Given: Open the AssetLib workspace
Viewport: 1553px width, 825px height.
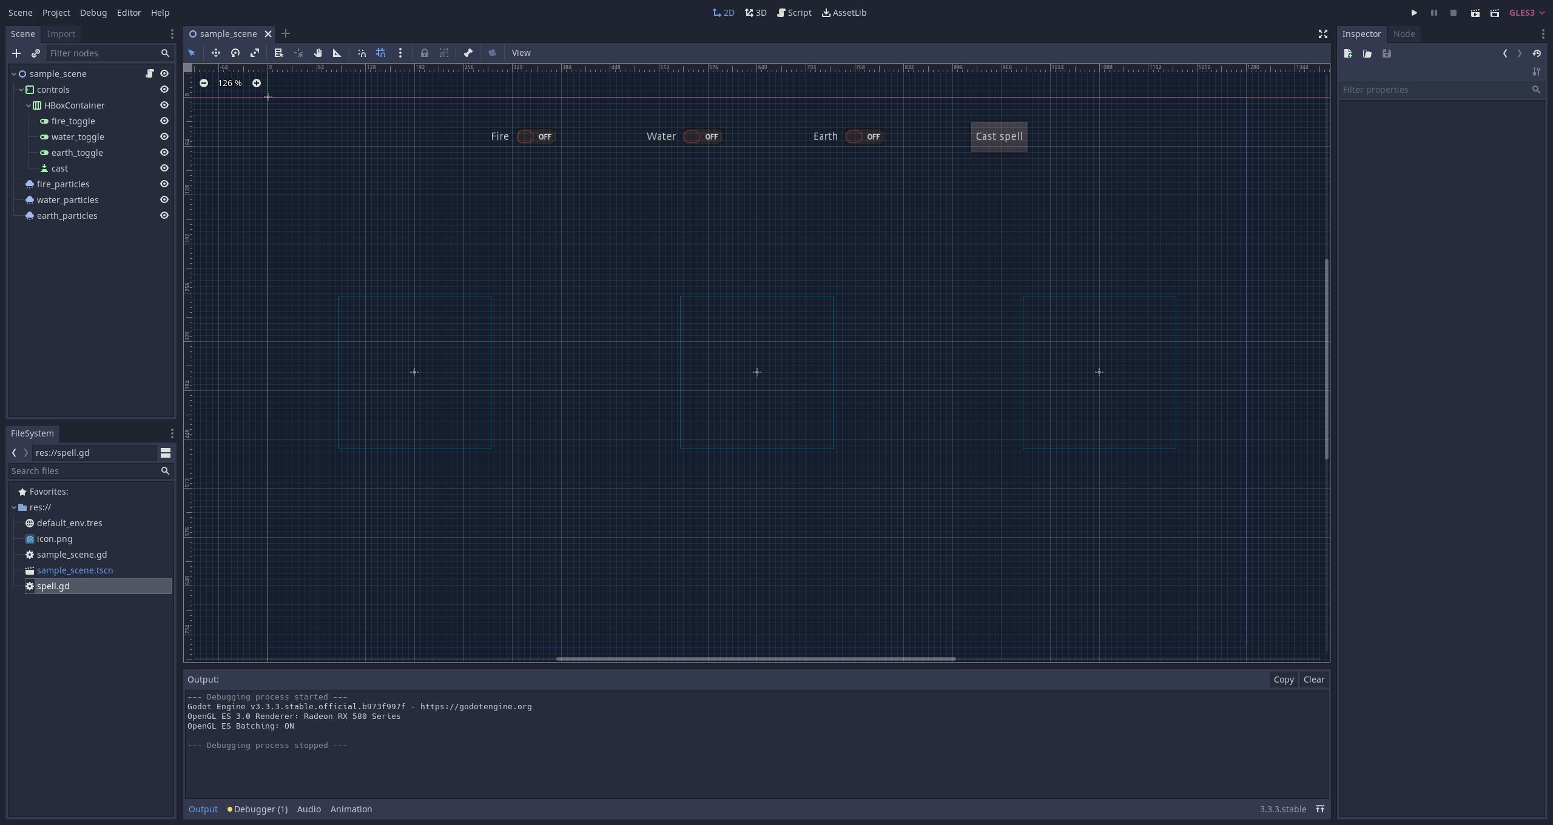Looking at the screenshot, I should [x=844, y=13].
